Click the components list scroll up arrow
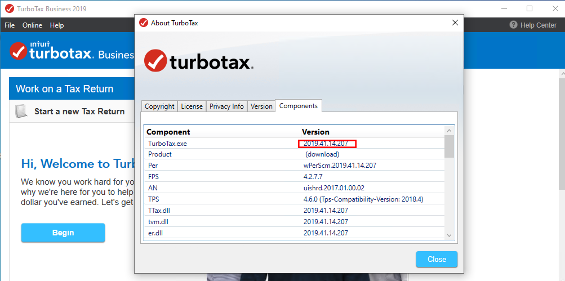Viewport: 565px width, 281px height. tap(449, 131)
